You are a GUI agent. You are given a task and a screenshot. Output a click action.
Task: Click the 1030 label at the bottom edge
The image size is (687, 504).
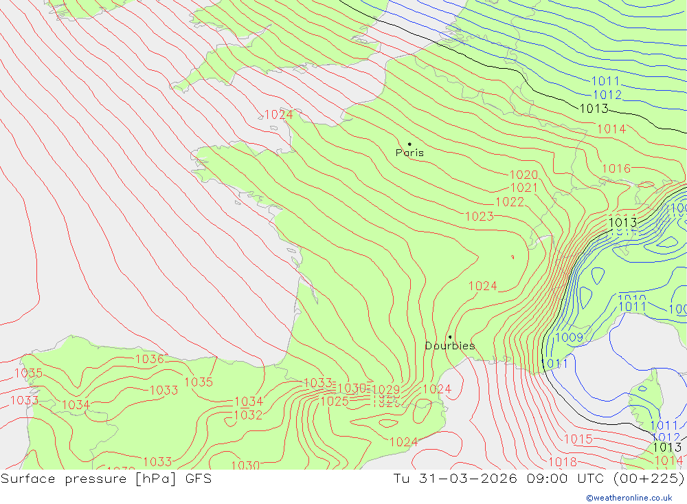pyautogui.click(x=245, y=465)
